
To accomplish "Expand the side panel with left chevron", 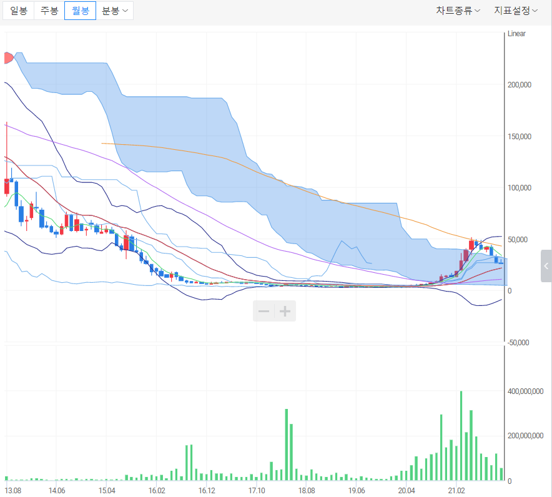I will 546,266.
